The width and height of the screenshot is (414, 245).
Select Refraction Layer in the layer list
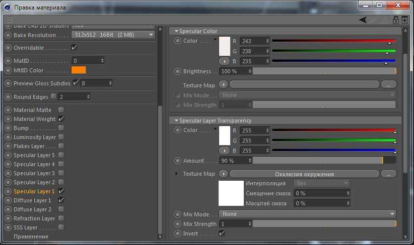coord(34,218)
